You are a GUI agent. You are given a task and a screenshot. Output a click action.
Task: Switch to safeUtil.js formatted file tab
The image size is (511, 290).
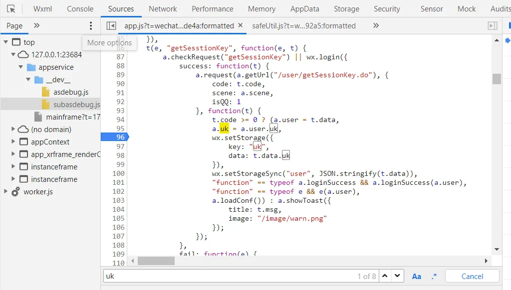[304, 26]
